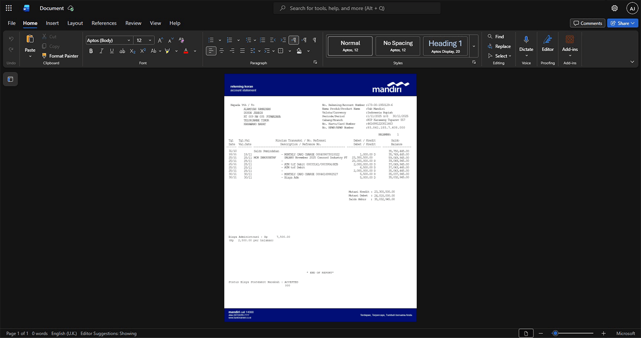Open the Settings gear

[x=615, y=8]
